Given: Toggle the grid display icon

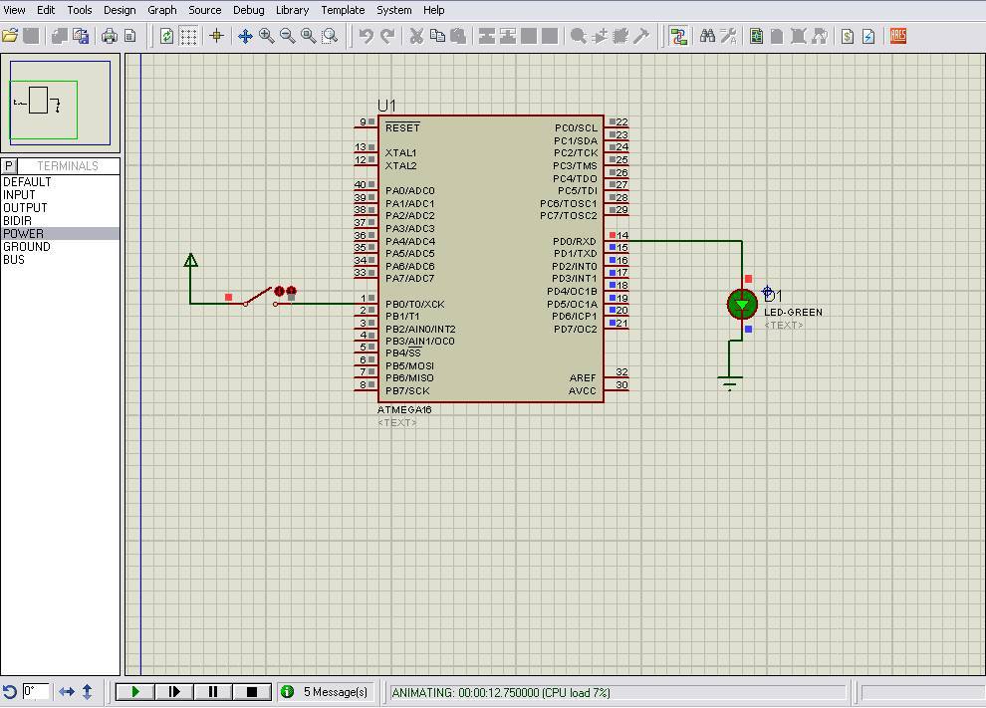Looking at the screenshot, I should point(188,36).
